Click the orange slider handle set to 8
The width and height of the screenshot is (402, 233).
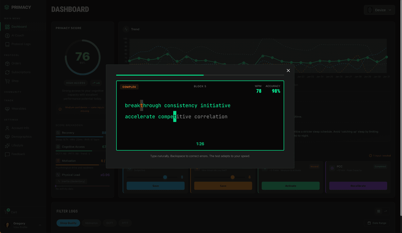coord(232,177)
